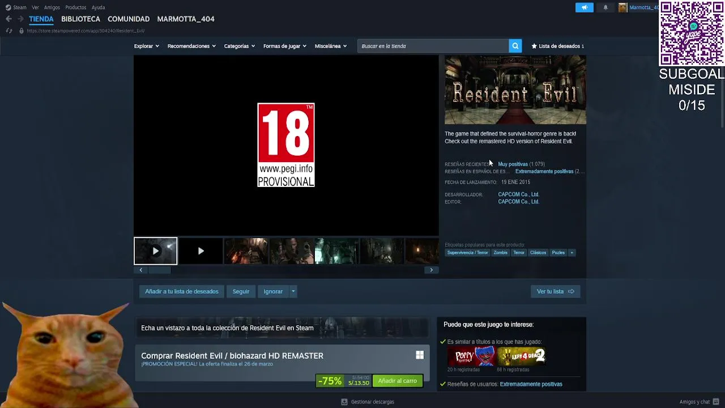725x408 pixels.
Task: Switch to the TIENDA tab
Action: [x=41, y=19]
